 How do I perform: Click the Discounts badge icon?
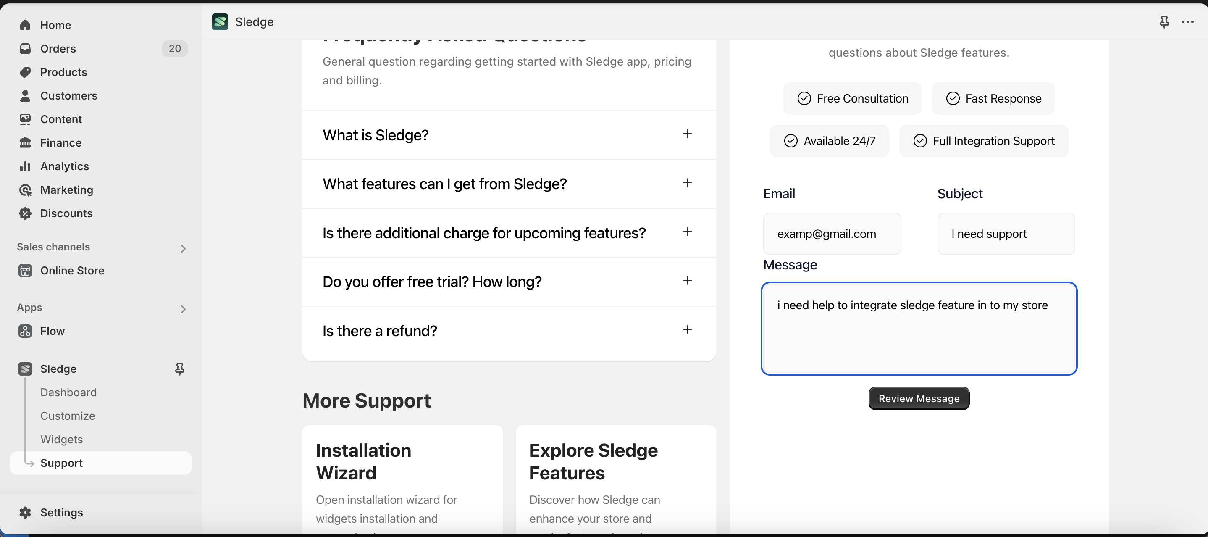[x=25, y=213]
